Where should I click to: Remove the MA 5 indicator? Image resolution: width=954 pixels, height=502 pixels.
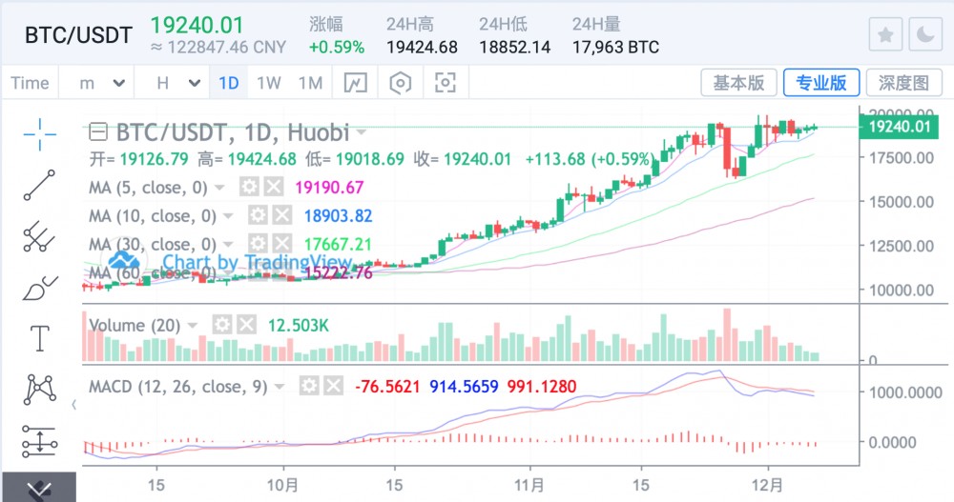click(x=274, y=187)
